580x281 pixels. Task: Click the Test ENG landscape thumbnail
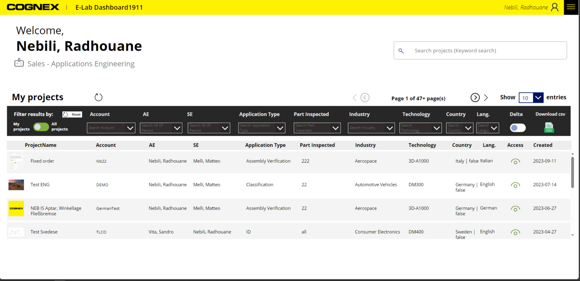[16, 185]
